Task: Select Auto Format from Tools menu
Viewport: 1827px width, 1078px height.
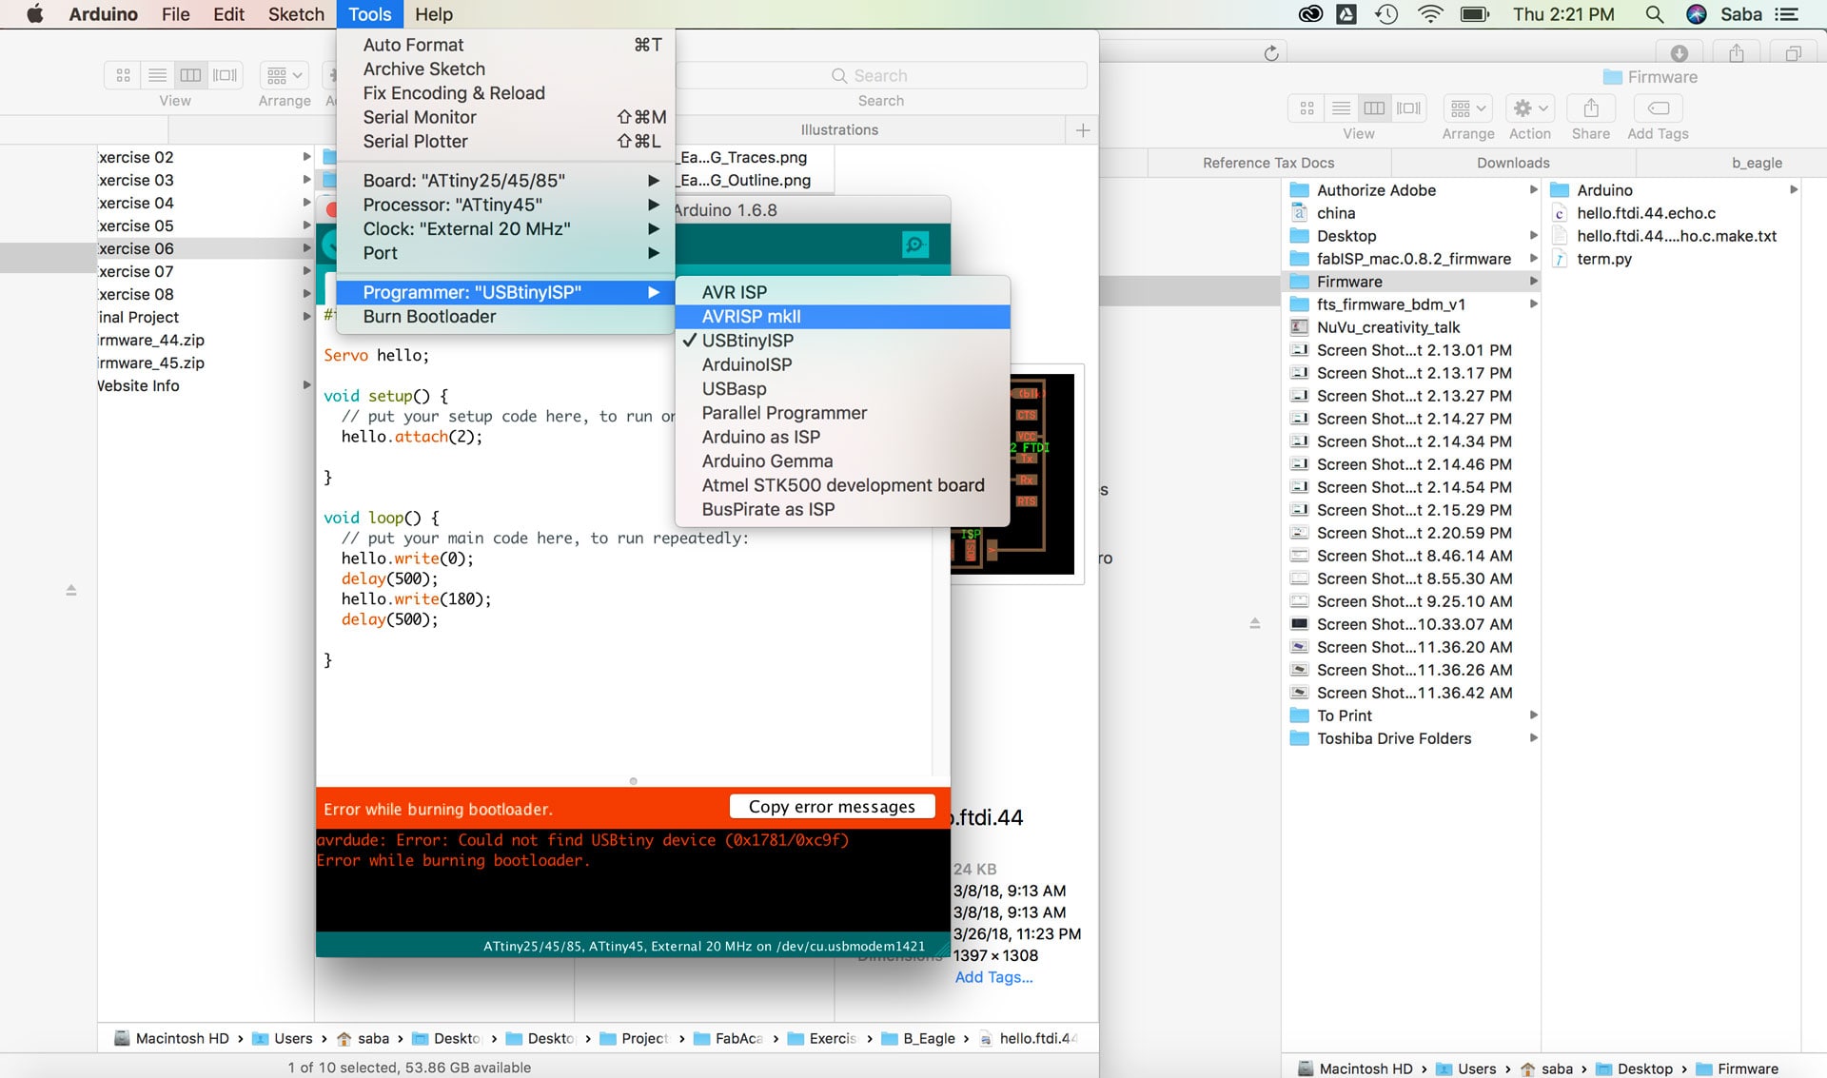Action: click(x=505, y=45)
